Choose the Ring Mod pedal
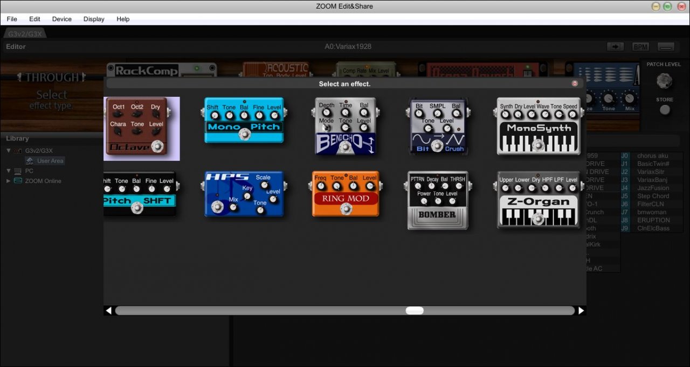Image resolution: width=690 pixels, height=367 pixels. [346, 194]
